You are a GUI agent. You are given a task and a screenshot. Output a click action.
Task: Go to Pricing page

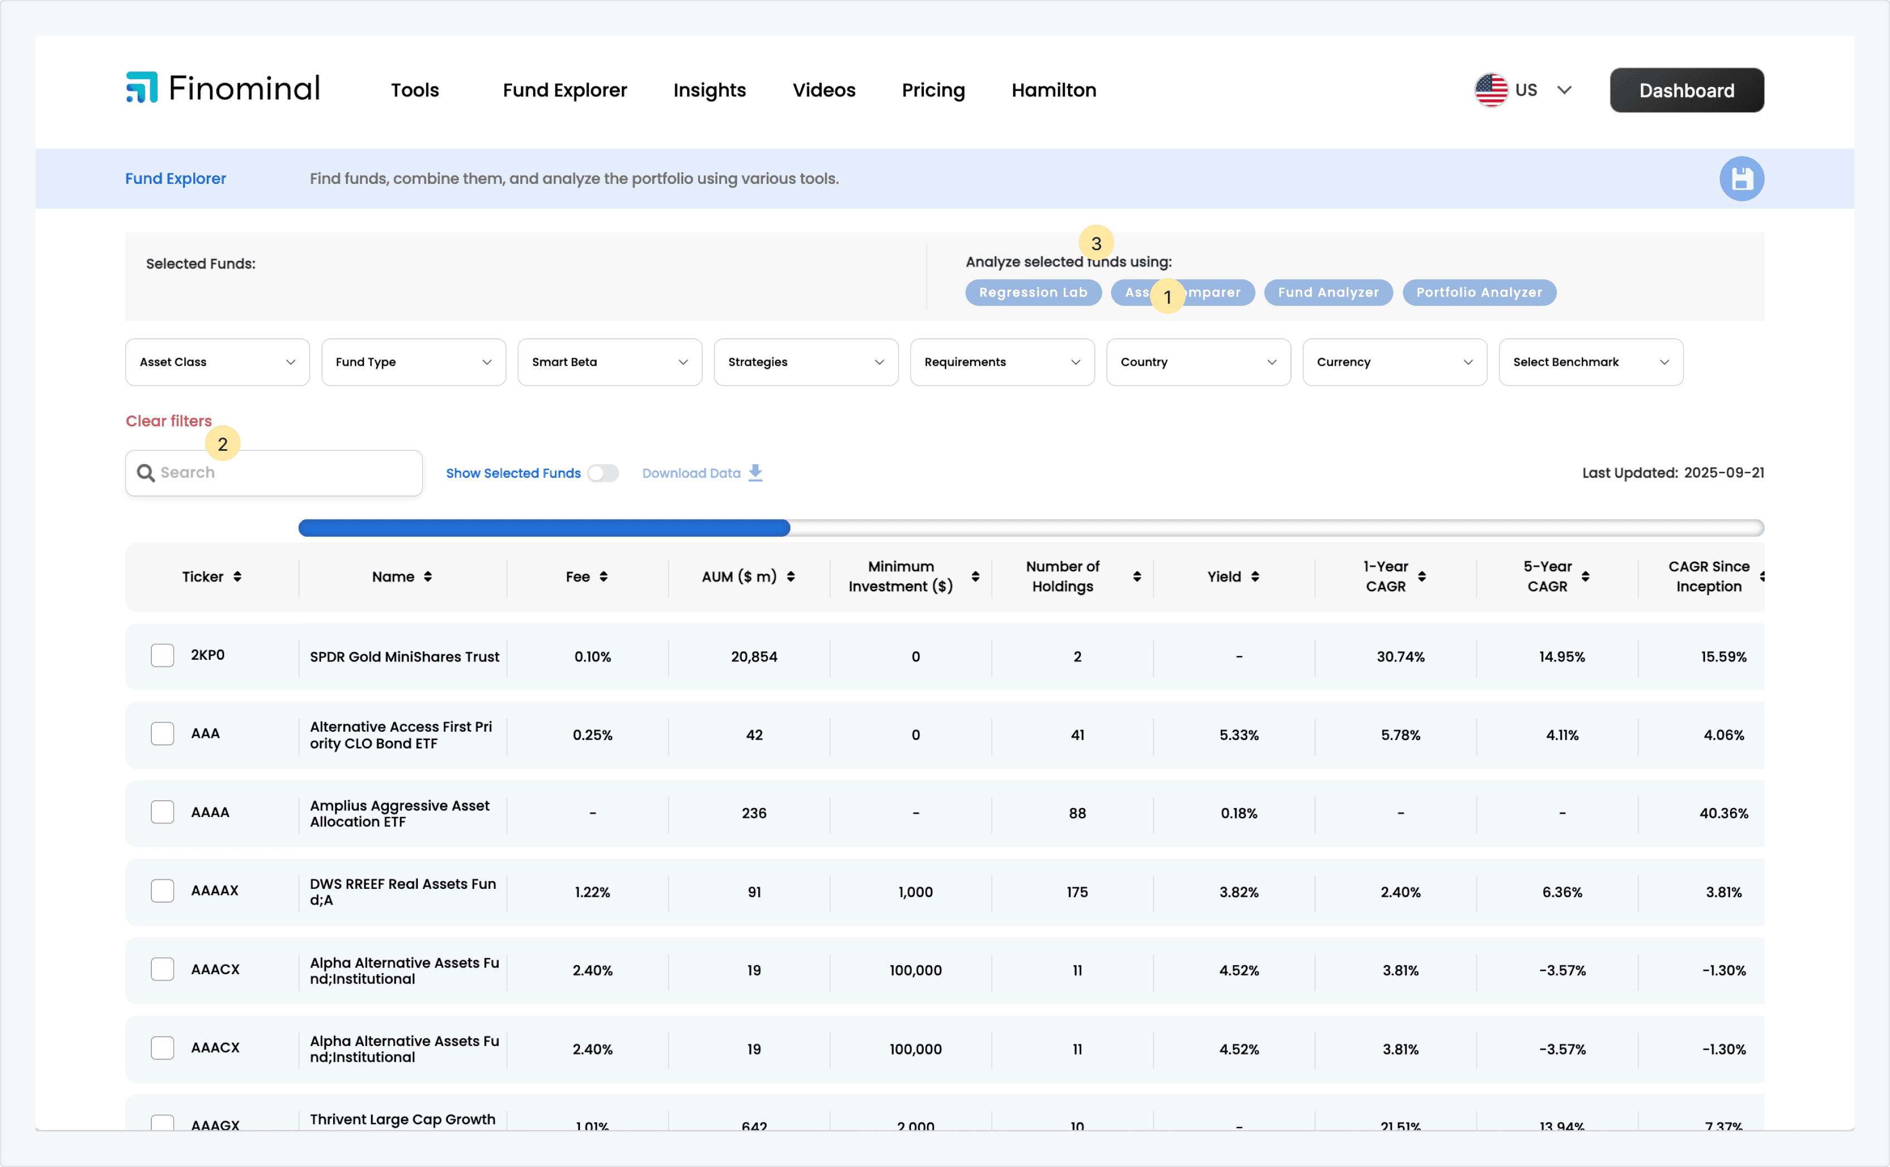[933, 90]
